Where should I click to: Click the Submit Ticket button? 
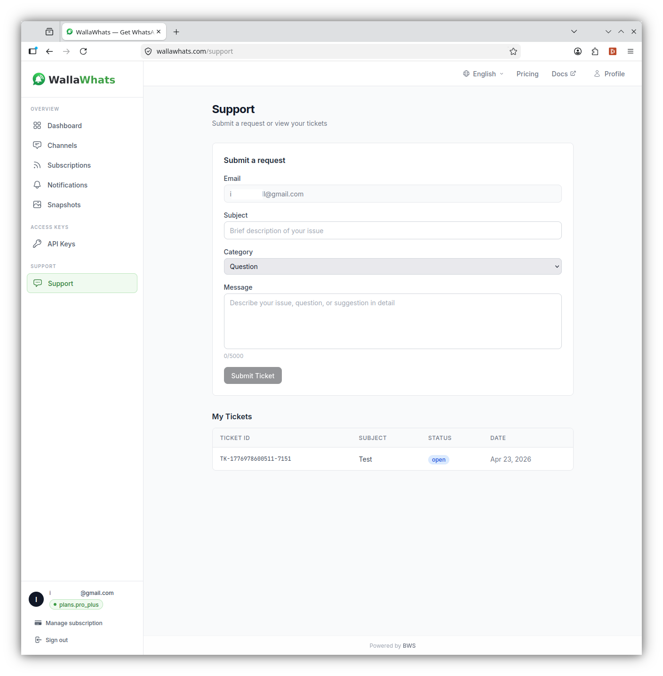point(253,375)
